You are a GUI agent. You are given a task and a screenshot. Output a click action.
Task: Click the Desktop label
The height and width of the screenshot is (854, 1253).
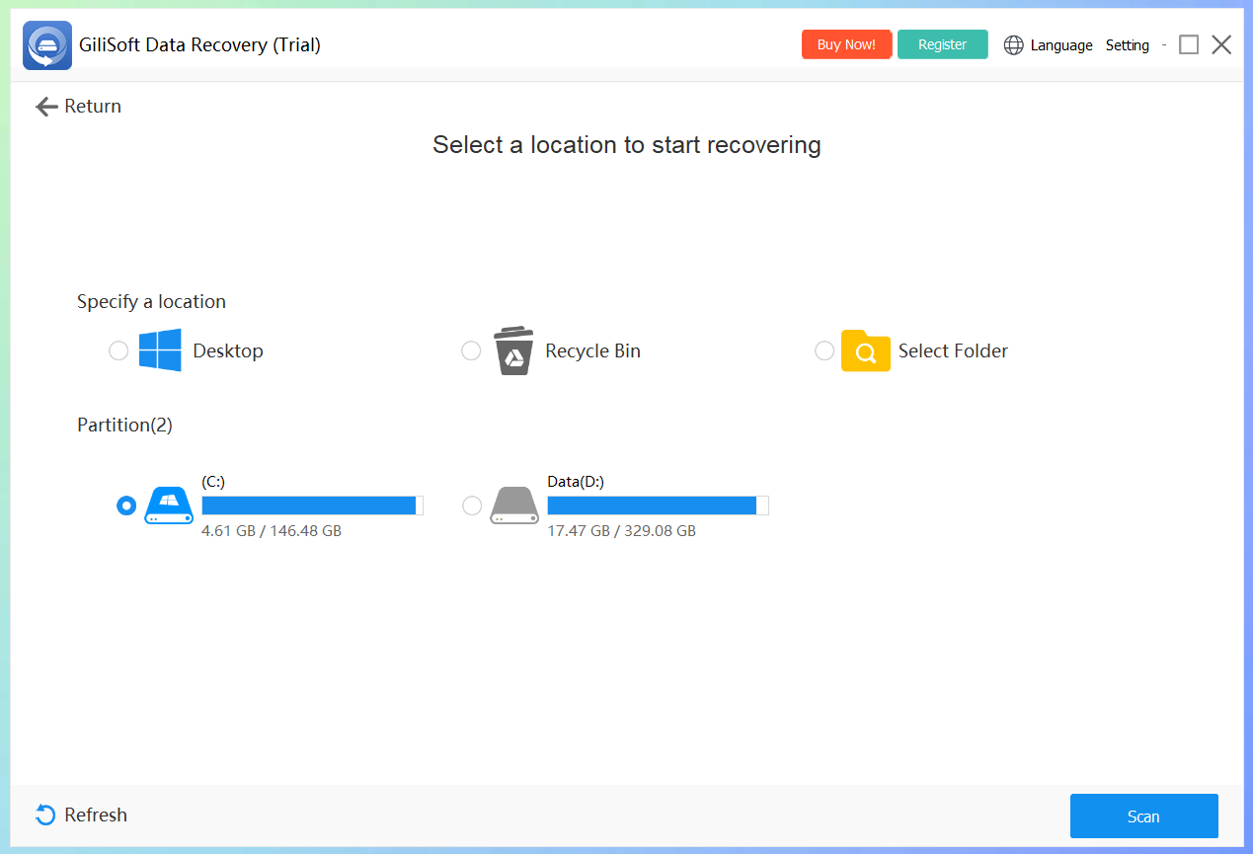point(228,351)
